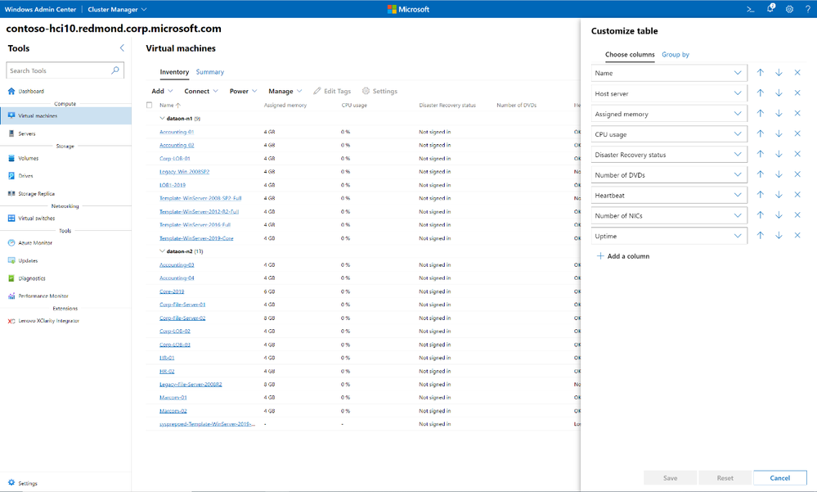Viewport: 817px width, 492px height.
Task: Move Host server column down
Action: click(779, 93)
